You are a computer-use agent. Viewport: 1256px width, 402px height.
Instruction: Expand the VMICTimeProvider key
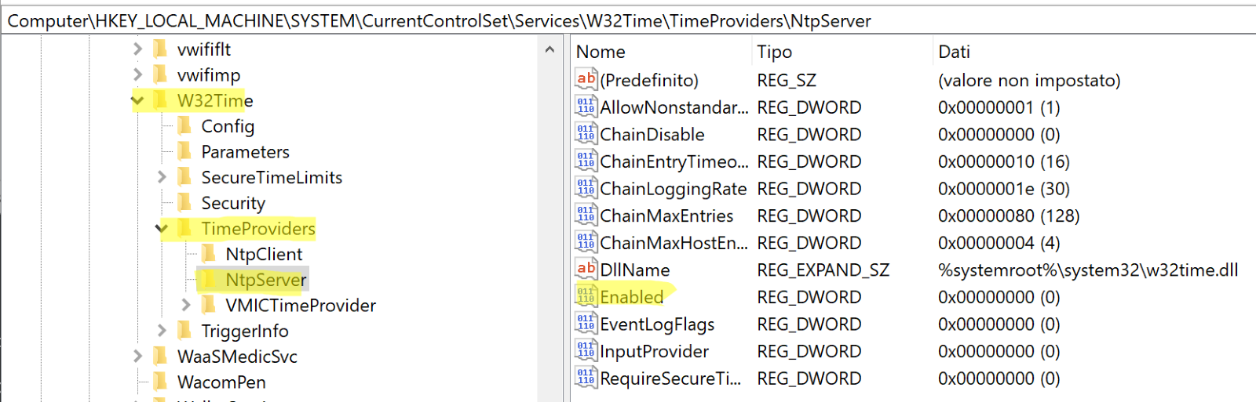click(x=186, y=305)
